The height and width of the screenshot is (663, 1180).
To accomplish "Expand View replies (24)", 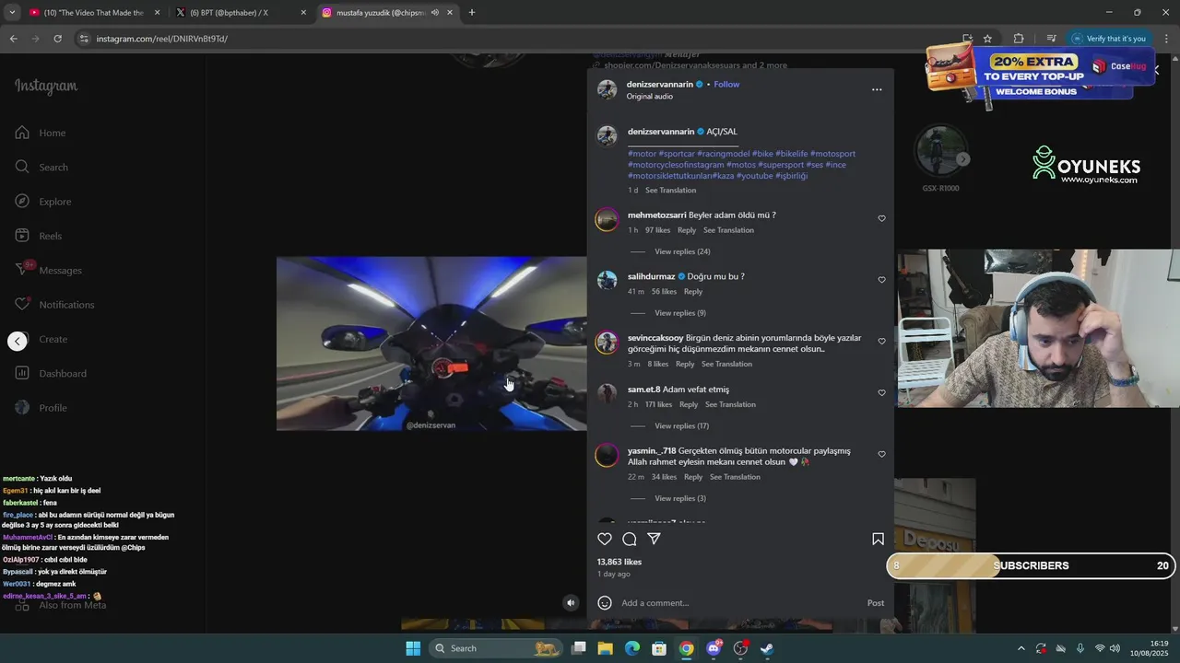I will 682,251.
